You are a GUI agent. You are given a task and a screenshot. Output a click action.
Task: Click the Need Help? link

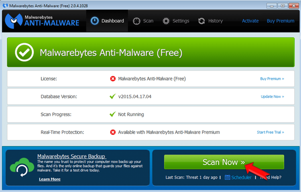click(x=270, y=178)
